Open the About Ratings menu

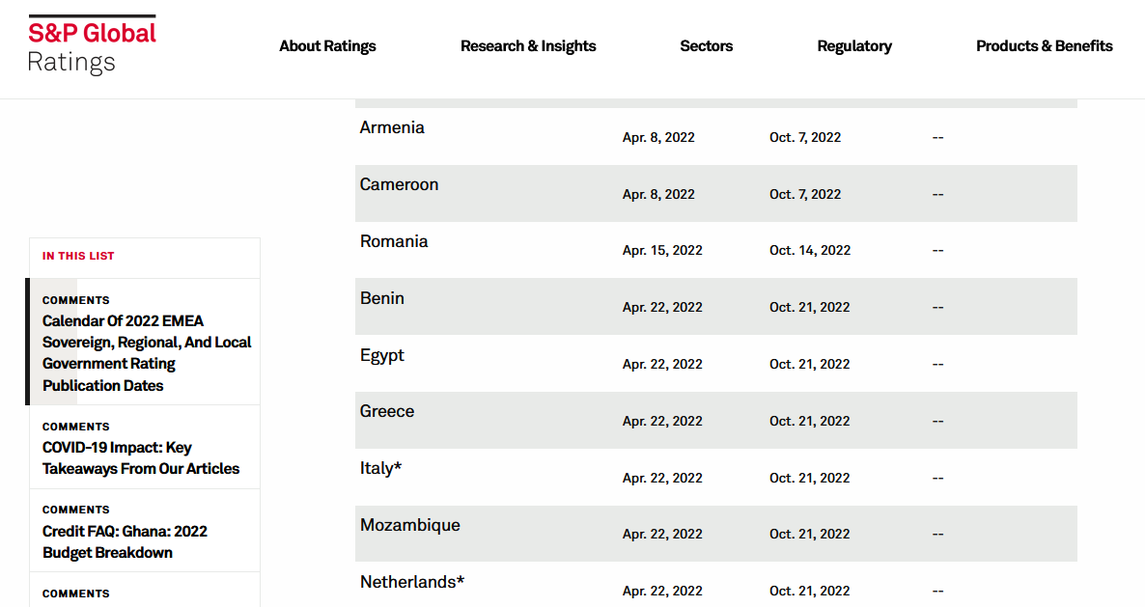327,46
